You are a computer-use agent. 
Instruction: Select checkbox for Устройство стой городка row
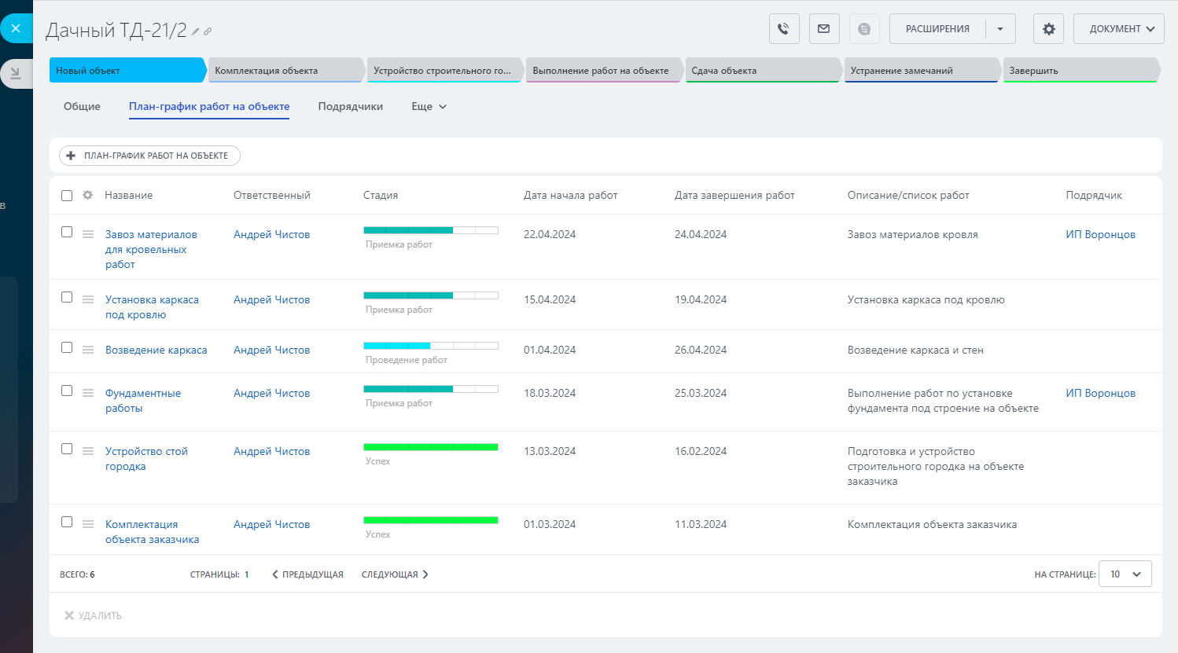(67, 449)
